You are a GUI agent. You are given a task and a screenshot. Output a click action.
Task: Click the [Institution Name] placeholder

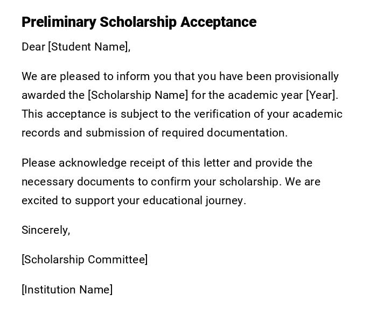coord(67,290)
